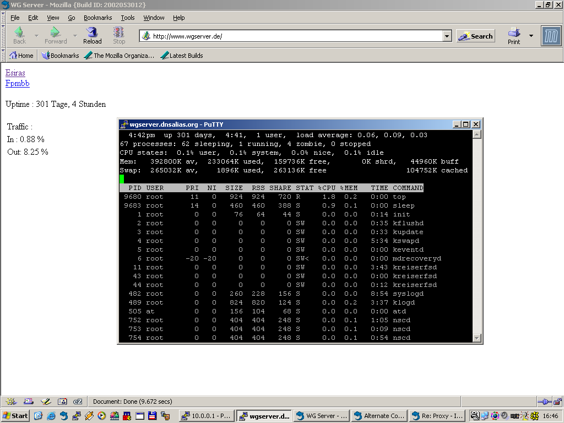Open Address Book from the component bar

click(x=62, y=402)
